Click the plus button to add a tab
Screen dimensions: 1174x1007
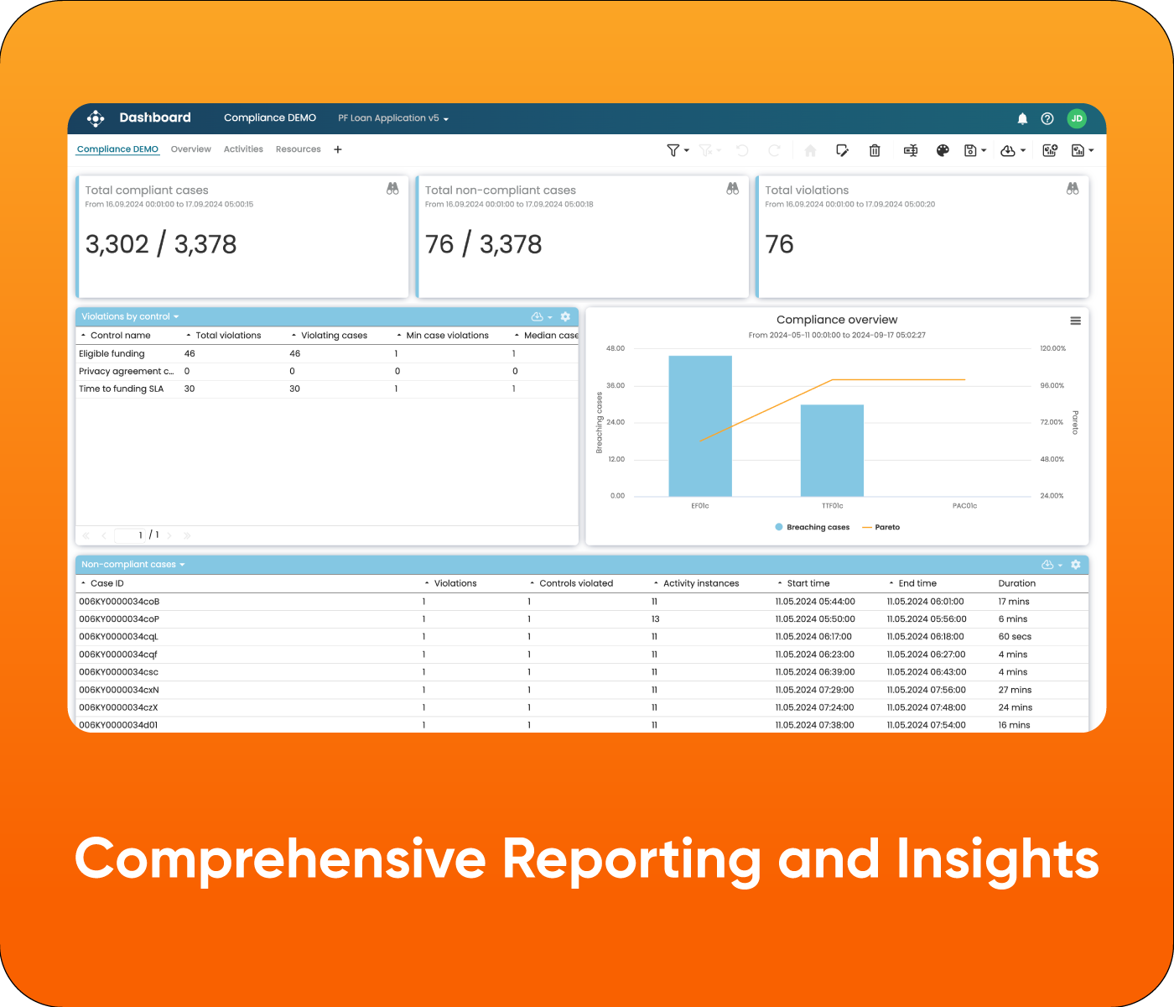pos(338,149)
